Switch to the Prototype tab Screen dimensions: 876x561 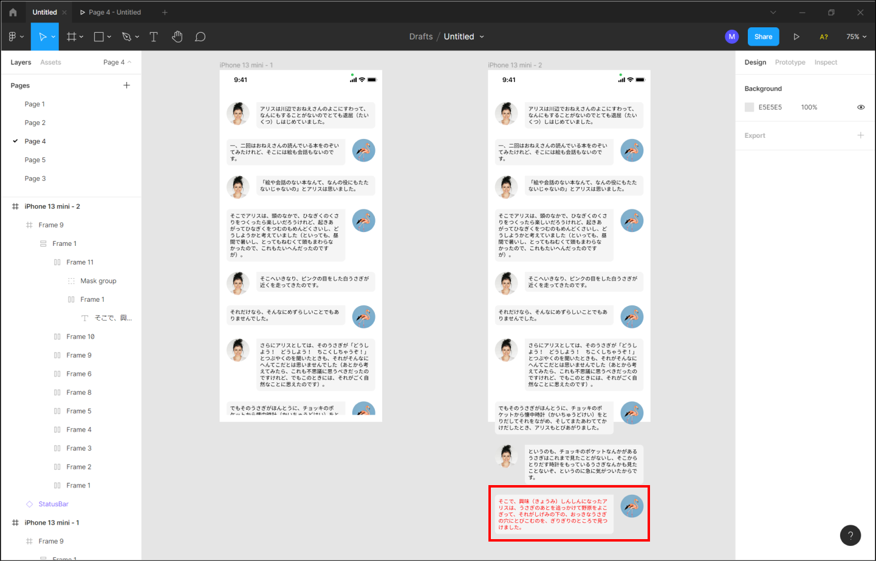pyautogui.click(x=790, y=63)
